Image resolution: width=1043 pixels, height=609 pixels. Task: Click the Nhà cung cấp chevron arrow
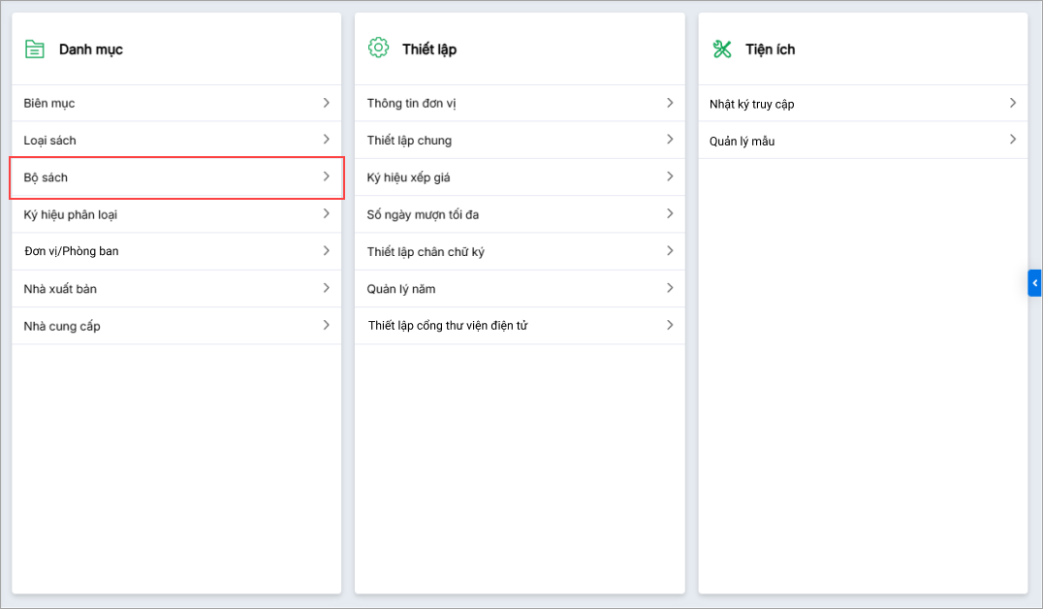(327, 326)
